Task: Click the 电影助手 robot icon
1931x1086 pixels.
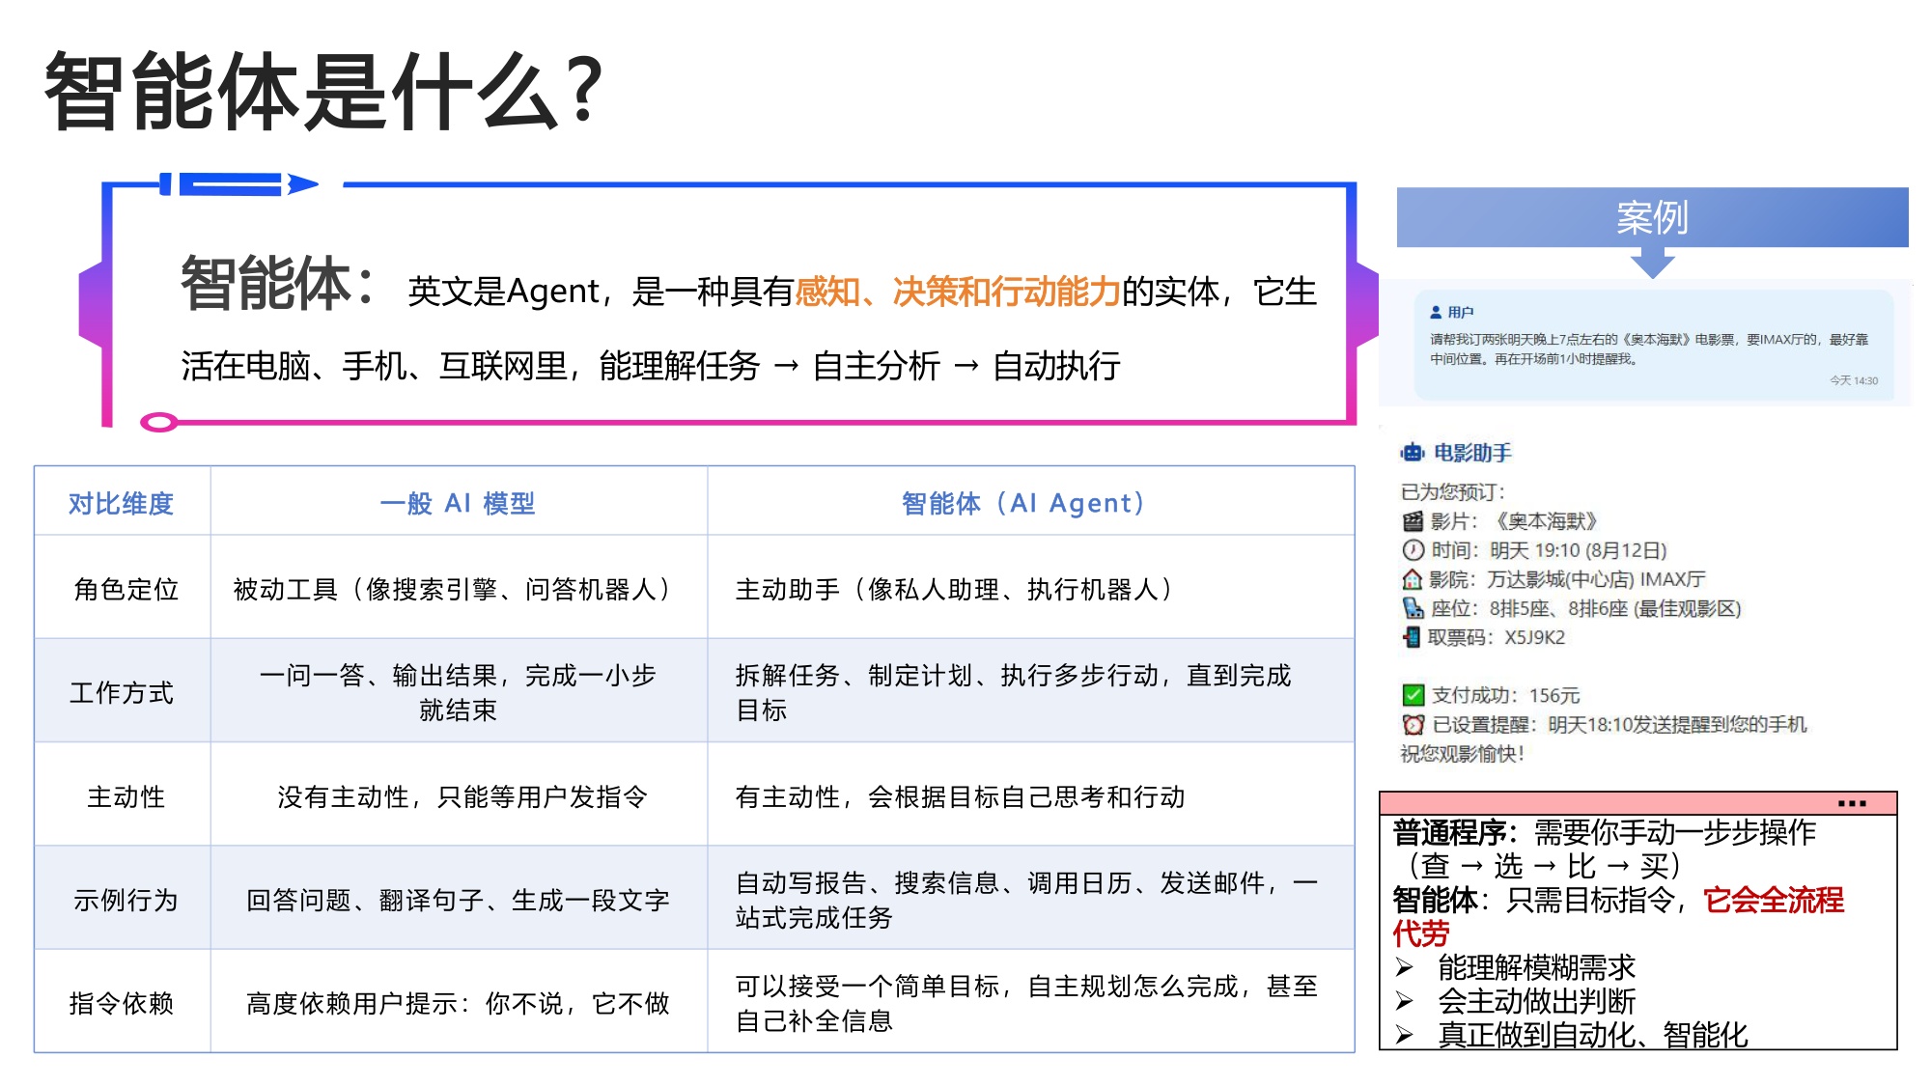Action: click(1413, 452)
